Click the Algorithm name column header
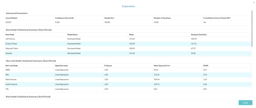 tap(61, 65)
